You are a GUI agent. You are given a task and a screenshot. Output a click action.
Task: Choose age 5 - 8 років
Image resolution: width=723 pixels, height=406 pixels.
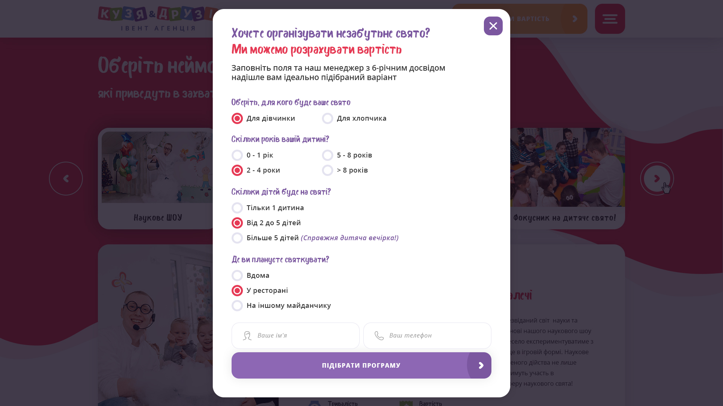point(347,155)
